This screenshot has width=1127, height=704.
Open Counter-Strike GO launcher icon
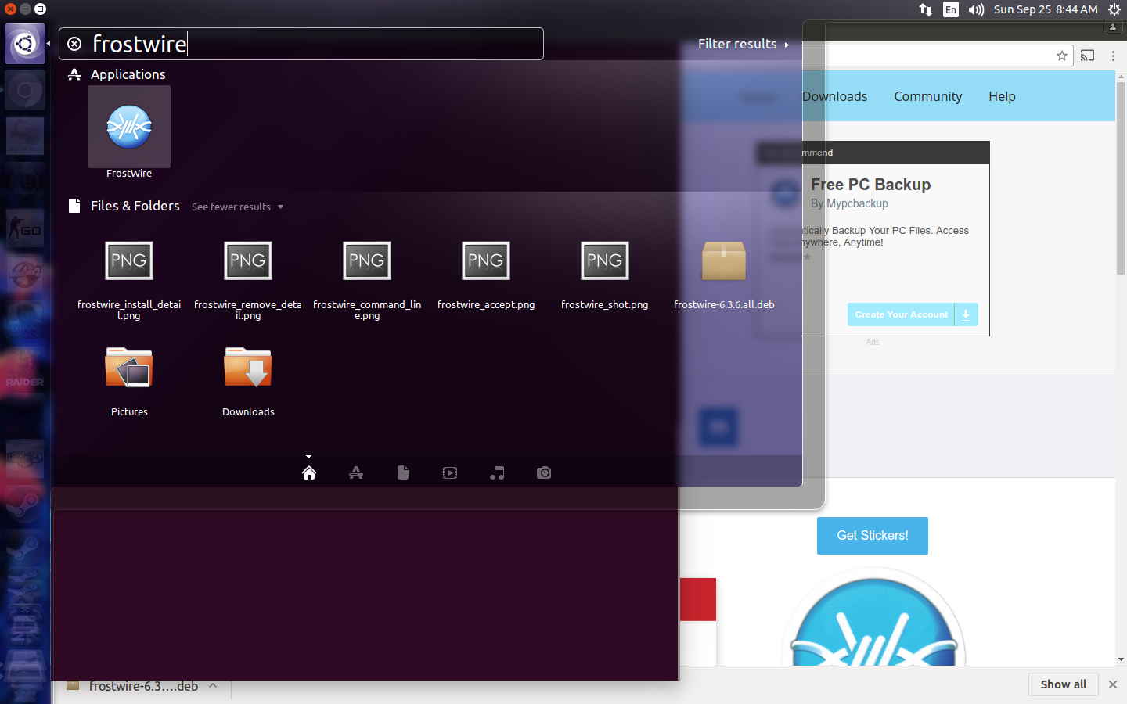(x=25, y=228)
